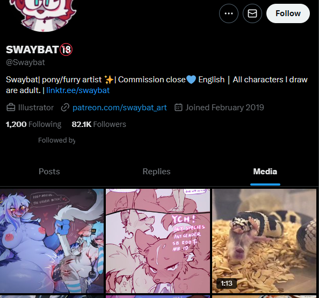View the 1,200 Following list
This screenshot has width=319, height=298.
(x=34, y=124)
